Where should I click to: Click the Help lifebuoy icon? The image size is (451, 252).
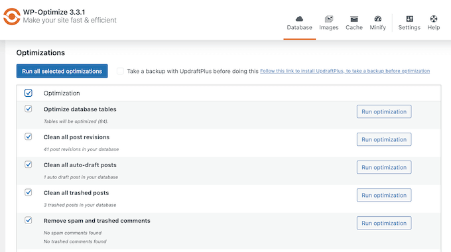coord(434,19)
